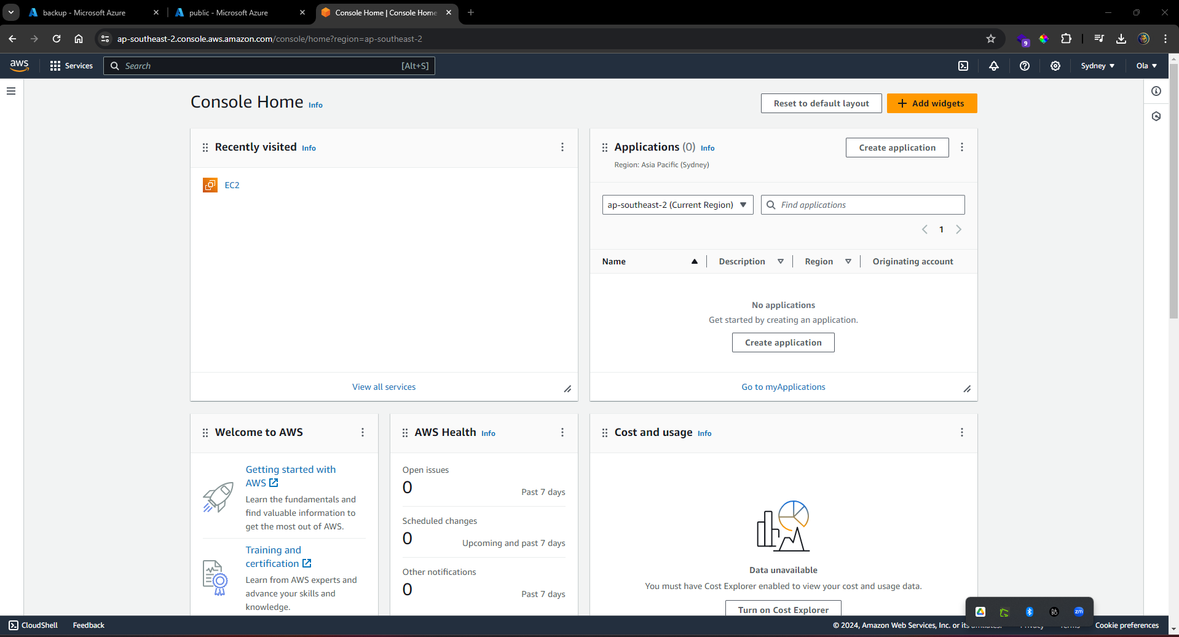The image size is (1179, 637).
Task: Open the browser downloads icon
Action: pyautogui.click(x=1121, y=39)
